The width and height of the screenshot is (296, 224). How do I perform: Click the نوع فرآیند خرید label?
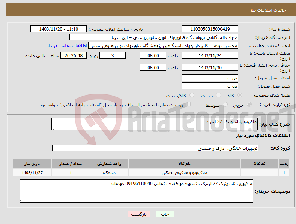[275, 105]
